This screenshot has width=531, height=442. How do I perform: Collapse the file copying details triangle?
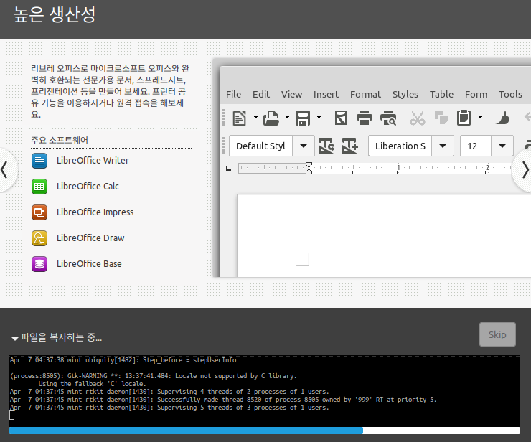click(14, 338)
